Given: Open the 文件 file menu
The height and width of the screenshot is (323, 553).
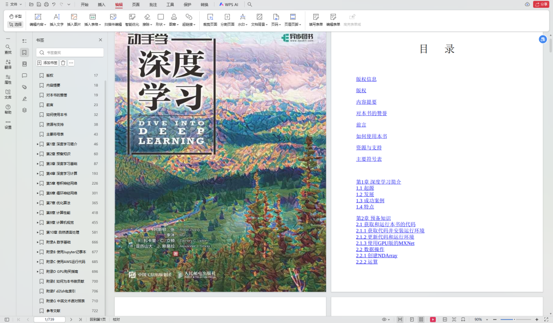Looking at the screenshot, I should pyautogui.click(x=13, y=5).
